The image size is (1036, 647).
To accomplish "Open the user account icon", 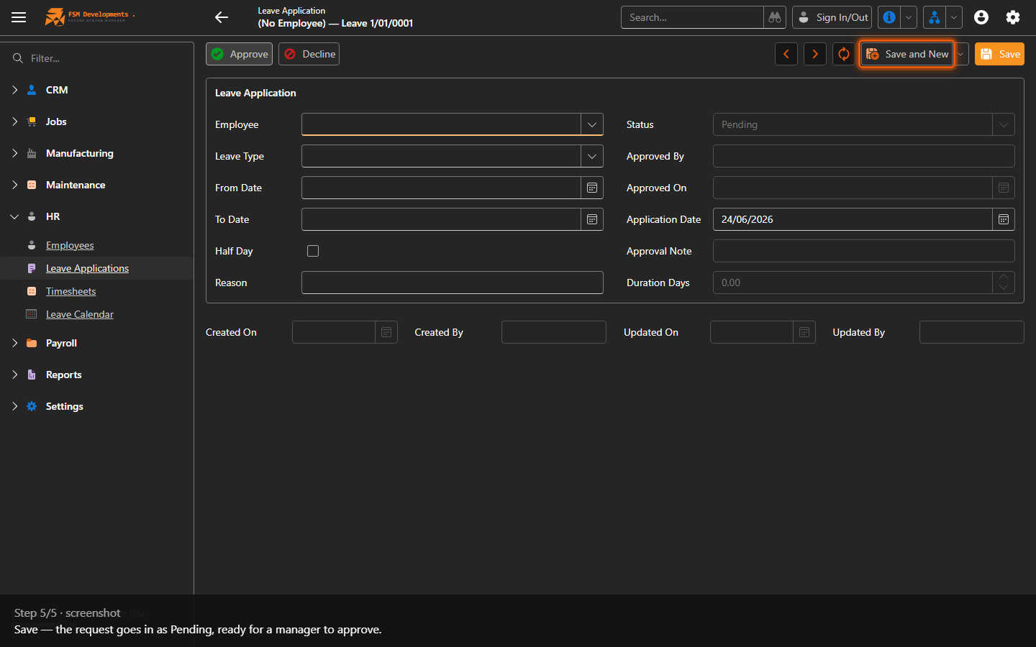I will click(981, 17).
